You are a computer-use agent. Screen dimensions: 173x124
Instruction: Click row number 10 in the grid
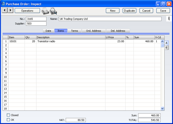(x=6, y=77)
